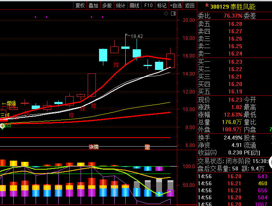Click the blue circle icon at right edge
This screenshot has width=272, height=206.
coord(270,161)
